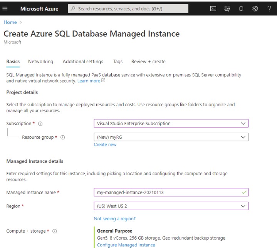The image size is (277, 248).
Task: Click the Gen5, 8 vCores summary text
Action: point(161,238)
